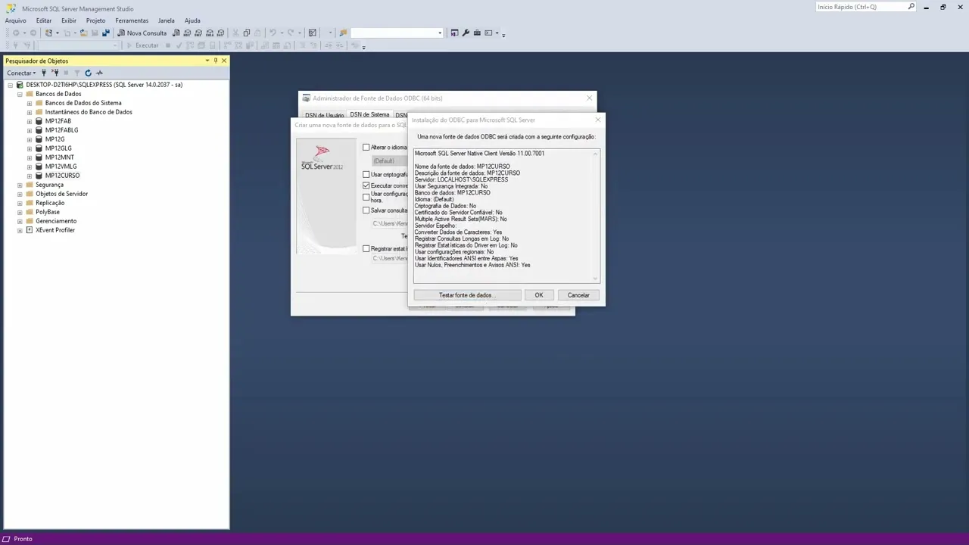Toggle the Alterar o idioma checkbox
This screenshot has height=545, width=969.
click(366, 147)
